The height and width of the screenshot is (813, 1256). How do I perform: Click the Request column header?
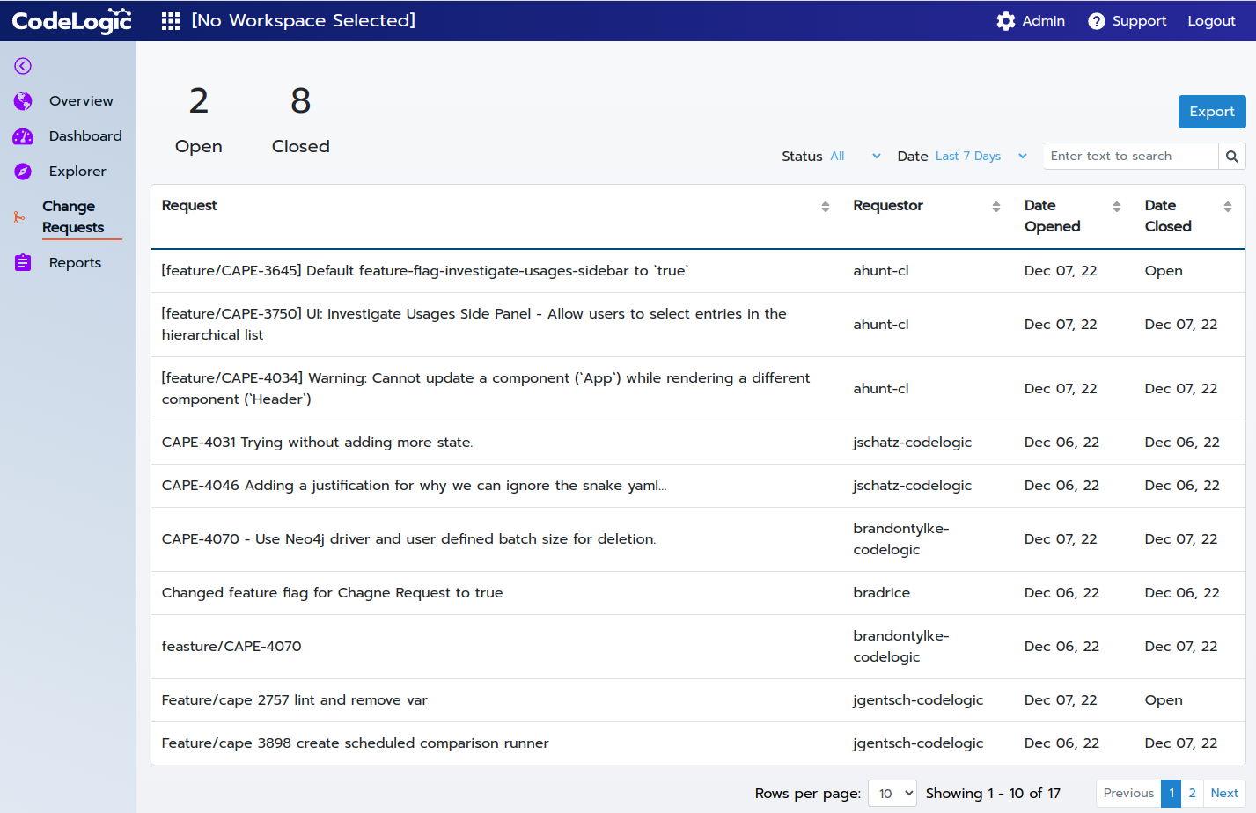189,206
